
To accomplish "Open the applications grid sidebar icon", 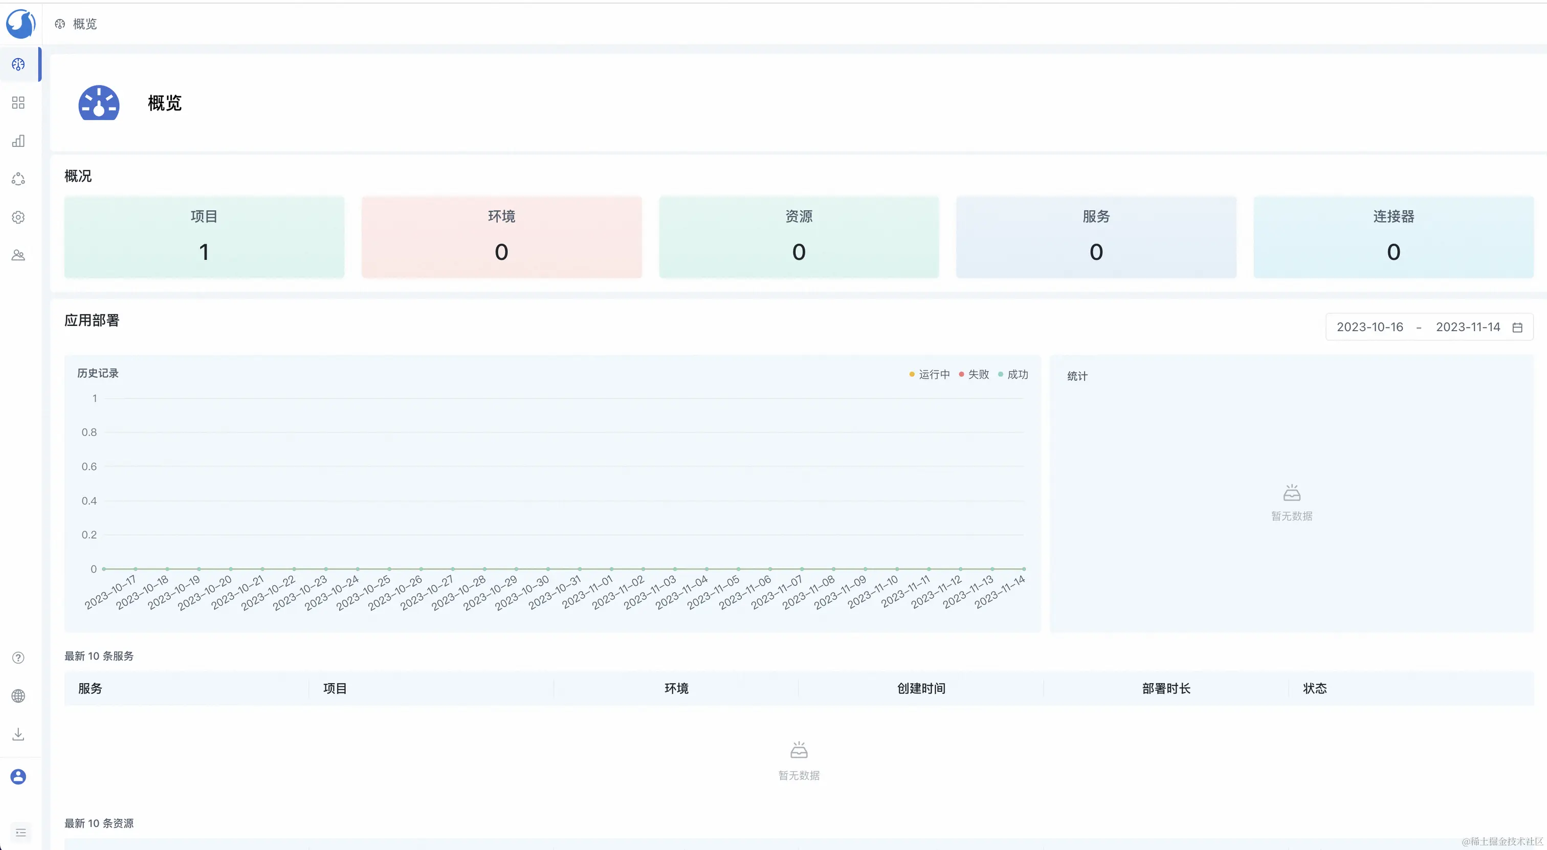I will [18, 103].
